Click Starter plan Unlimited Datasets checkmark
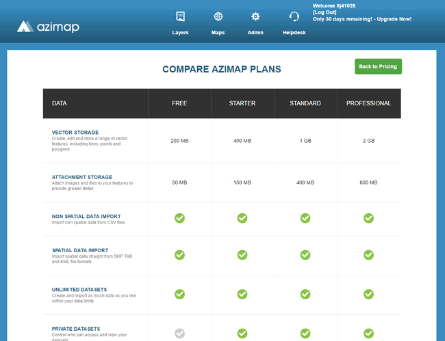The width and height of the screenshot is (445, 341). point(242,294)
